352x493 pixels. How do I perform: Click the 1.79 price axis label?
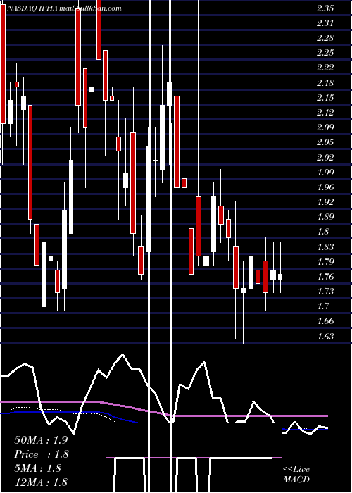[x=325, y=262]
